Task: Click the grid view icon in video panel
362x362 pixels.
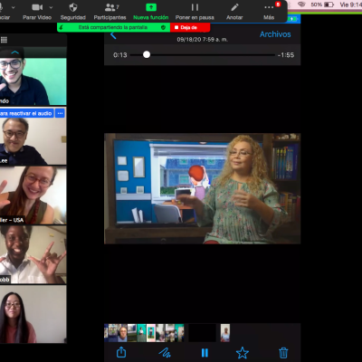Action: point(5,40)
